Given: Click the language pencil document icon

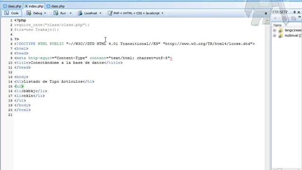Looking at the screenshot, I should pos(110,13).
